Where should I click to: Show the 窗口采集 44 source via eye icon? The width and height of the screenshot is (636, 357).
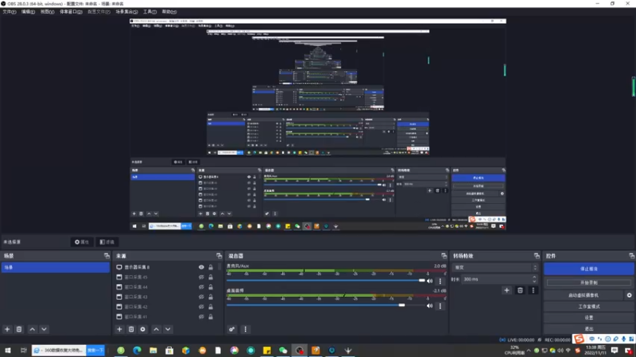(201, 287)
